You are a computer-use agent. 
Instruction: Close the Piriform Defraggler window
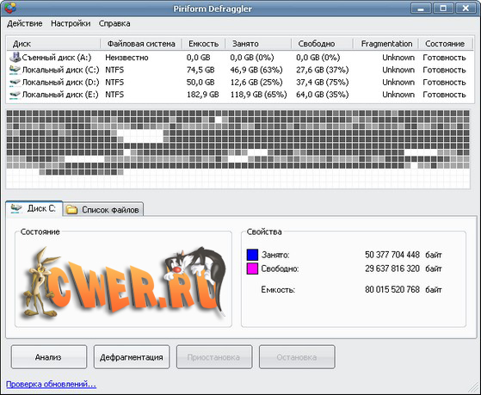pos(466,9)
